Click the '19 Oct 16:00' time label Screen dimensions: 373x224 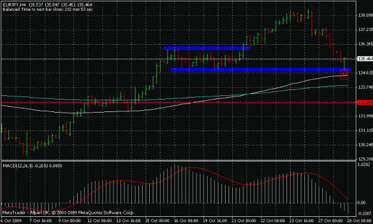point(215,220)
